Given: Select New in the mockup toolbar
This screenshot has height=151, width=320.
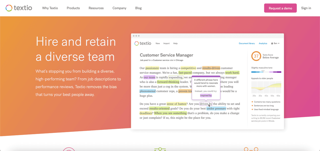Looking at the screenshot, I should click(158, 43).
